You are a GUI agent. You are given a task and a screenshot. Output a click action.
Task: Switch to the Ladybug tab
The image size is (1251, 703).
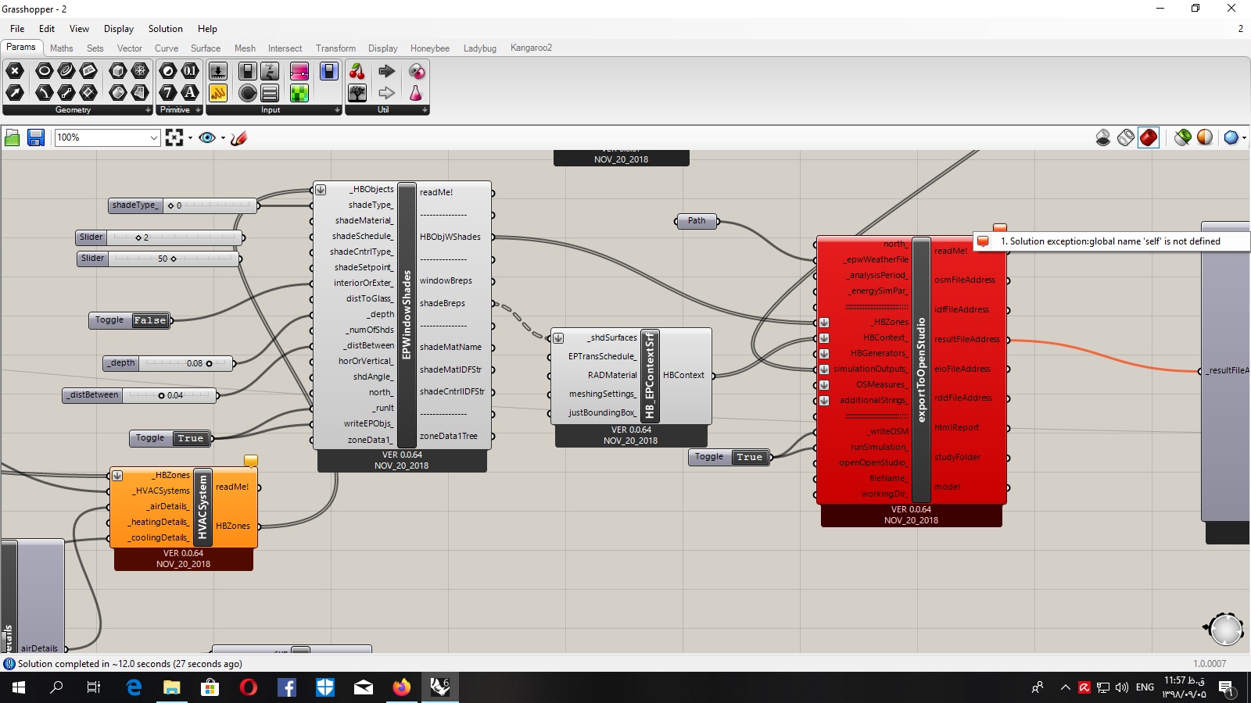click(480, 48)
